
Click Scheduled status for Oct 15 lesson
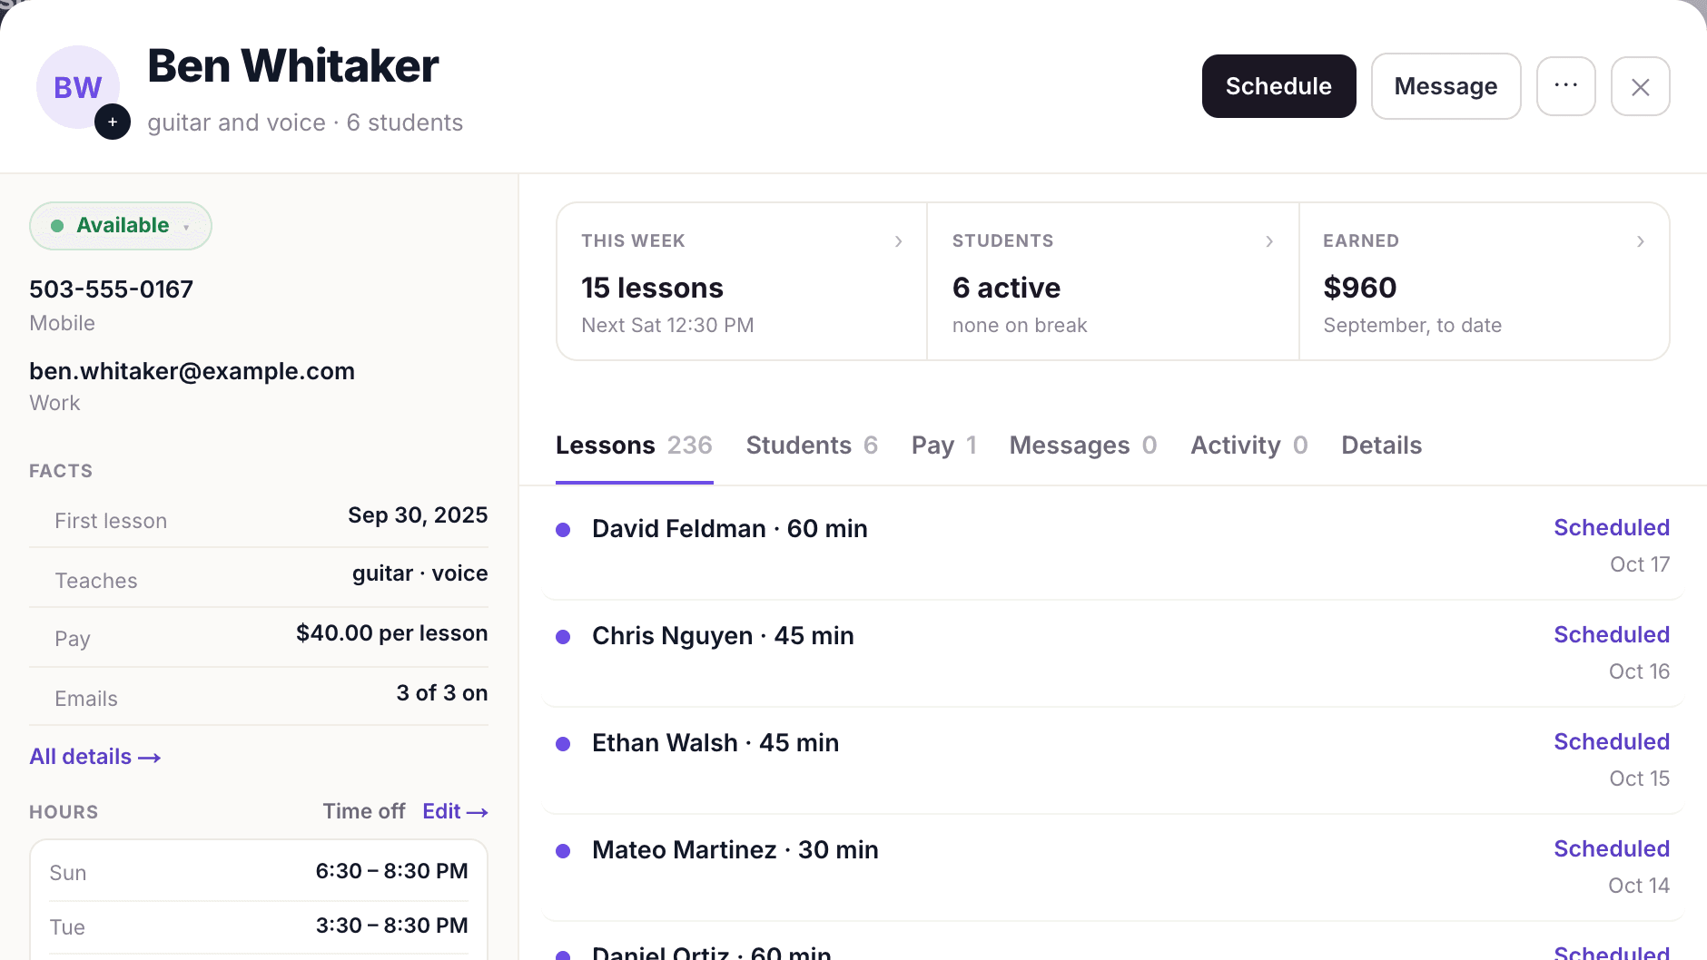tap(1612, 741)
